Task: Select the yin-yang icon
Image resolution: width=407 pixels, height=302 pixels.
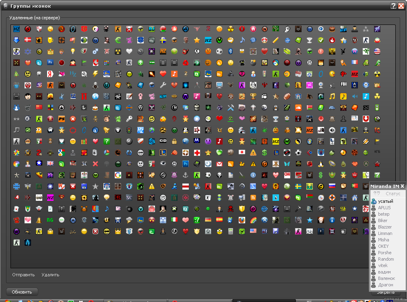Action: (x=264, y=108)
